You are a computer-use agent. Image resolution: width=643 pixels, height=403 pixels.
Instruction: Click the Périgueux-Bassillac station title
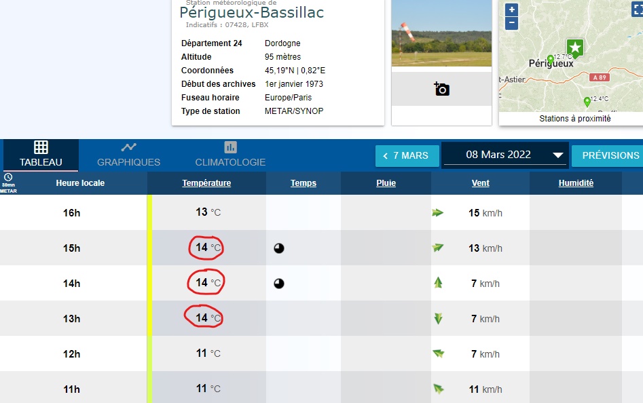click(x=252, y=13)
